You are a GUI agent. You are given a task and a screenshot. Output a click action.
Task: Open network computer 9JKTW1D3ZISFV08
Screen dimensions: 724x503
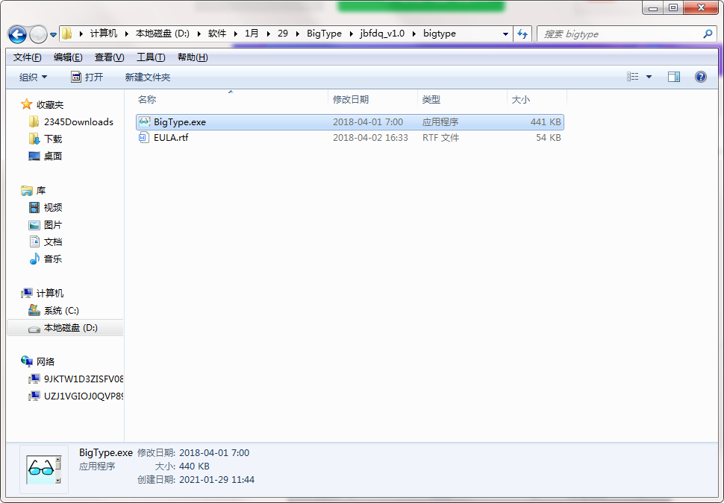(x=84, y=379)
